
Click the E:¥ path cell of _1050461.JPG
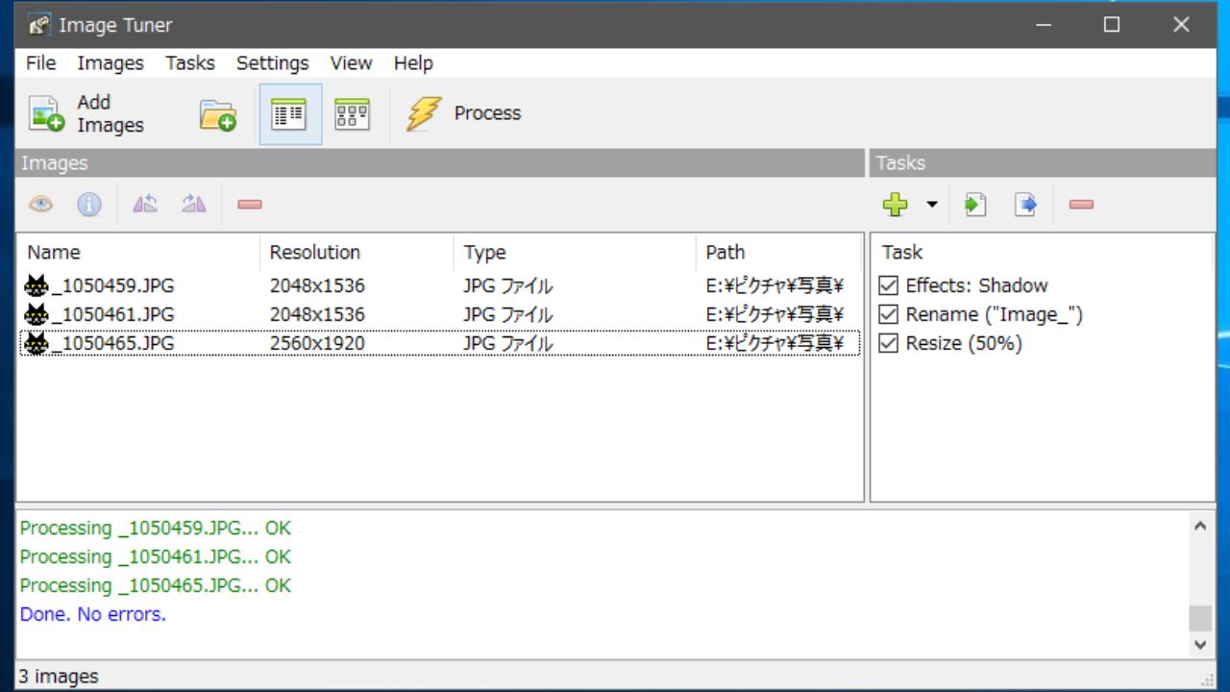775,314
